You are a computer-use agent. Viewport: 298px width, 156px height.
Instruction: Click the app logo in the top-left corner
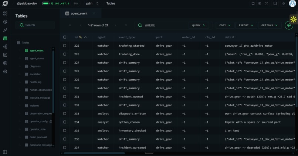(5, 3)
